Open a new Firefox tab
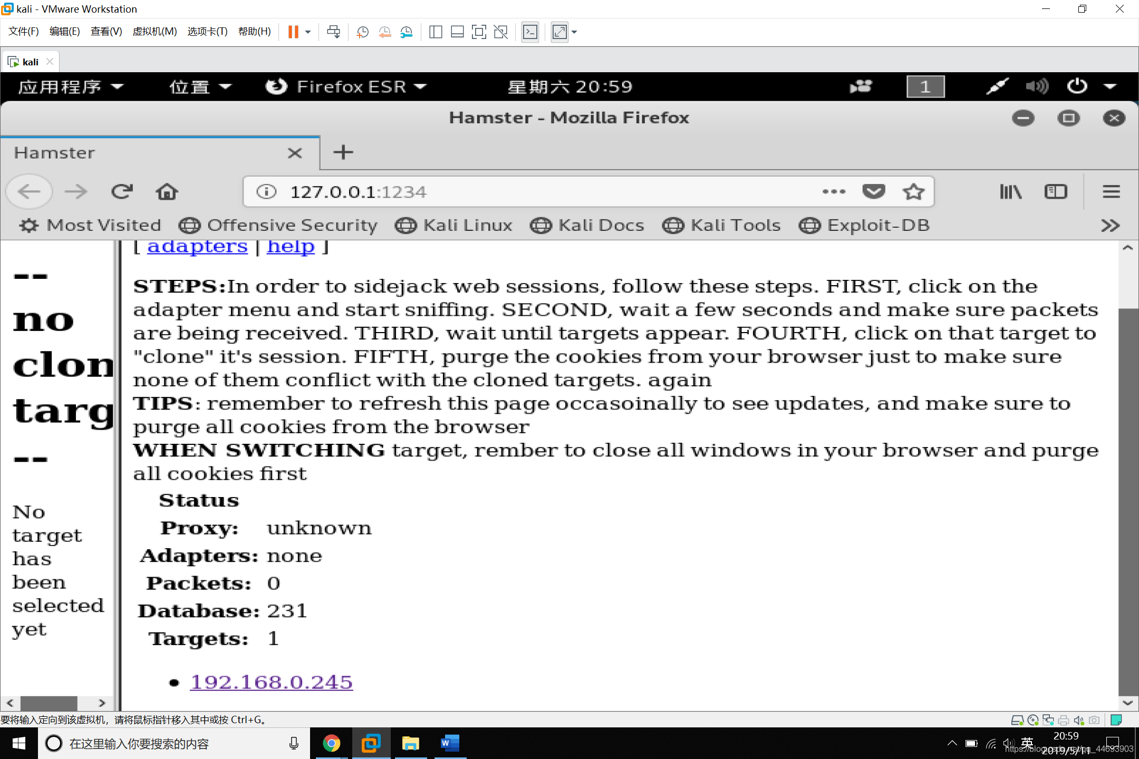The image size is (1139, 759). (x=343, y=152)
